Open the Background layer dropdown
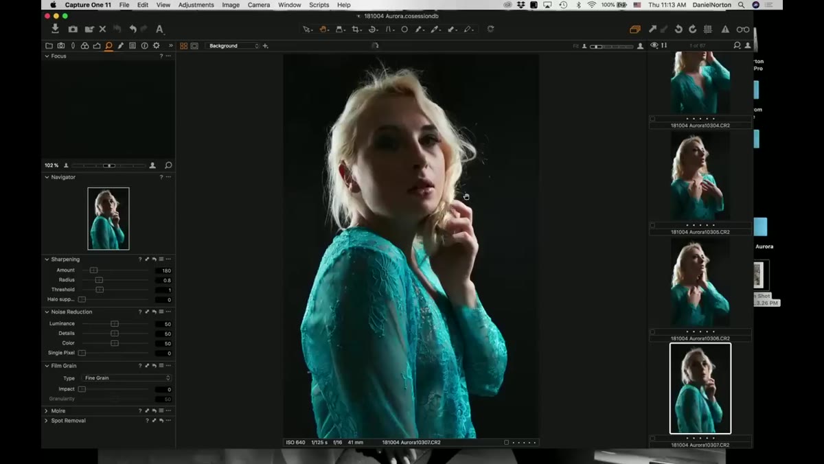 point(233,45)
